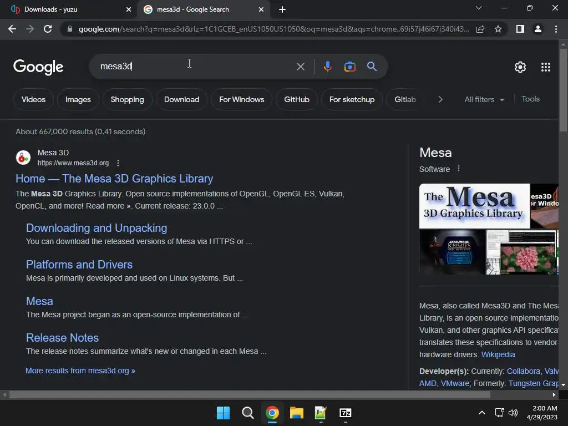This screenshot has height=426, width=568.
Task: Open the VMware developer link
Action: pyautogui.click(x=455, y=383)
